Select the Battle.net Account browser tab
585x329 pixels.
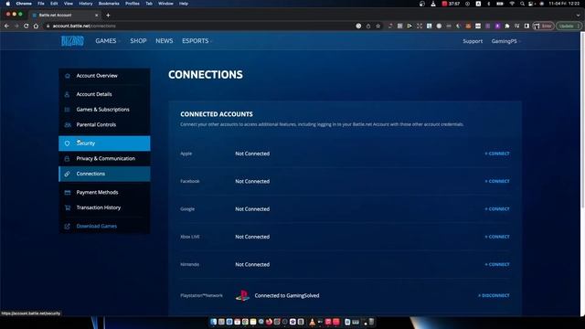click(65, 16)
